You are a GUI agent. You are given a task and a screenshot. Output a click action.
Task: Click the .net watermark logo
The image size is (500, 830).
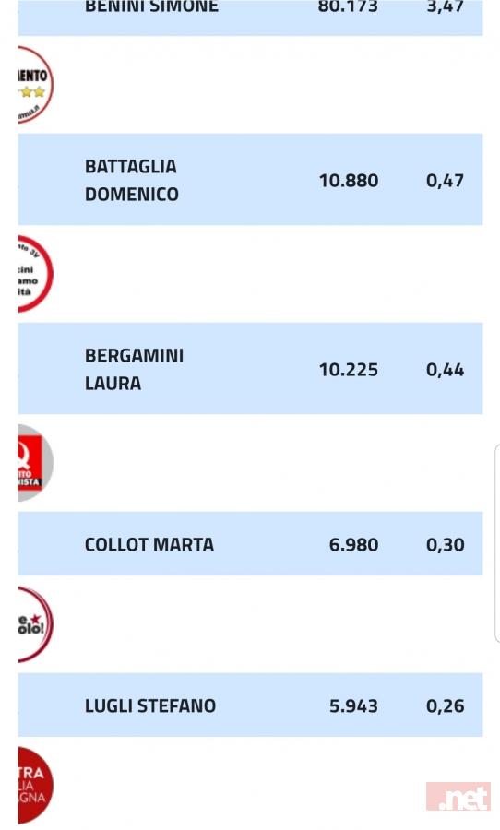[x=458, y=797]
